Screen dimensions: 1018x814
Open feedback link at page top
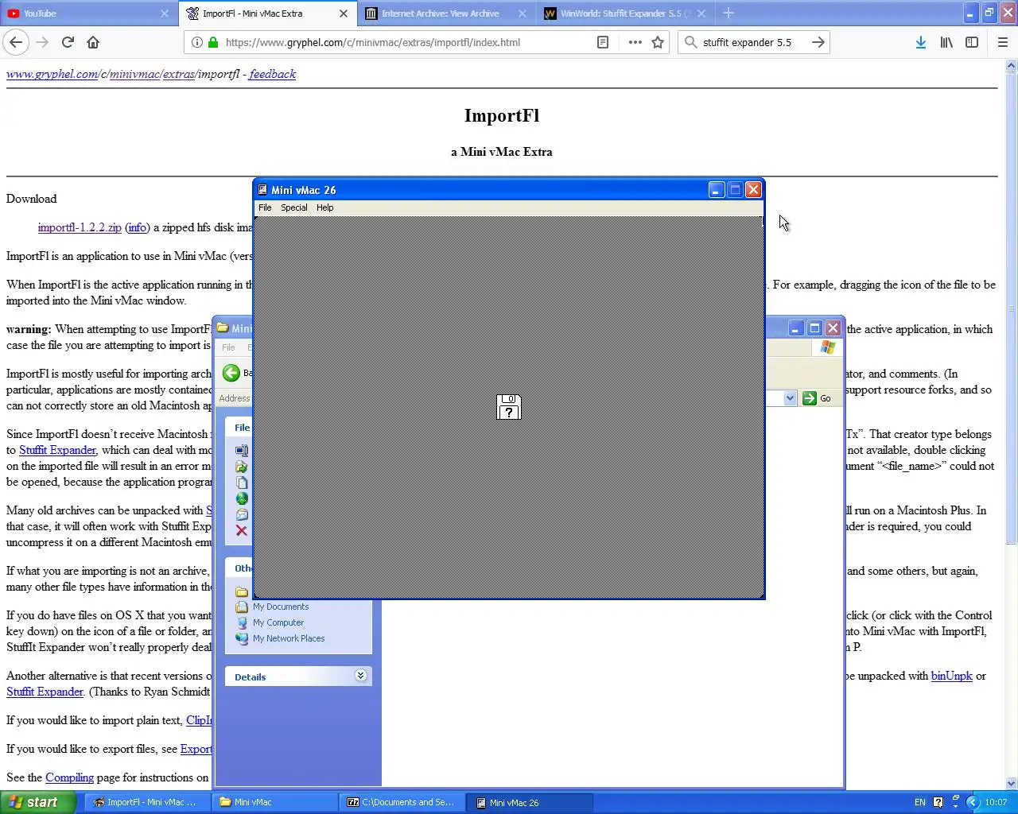click(x=272, y=74)
